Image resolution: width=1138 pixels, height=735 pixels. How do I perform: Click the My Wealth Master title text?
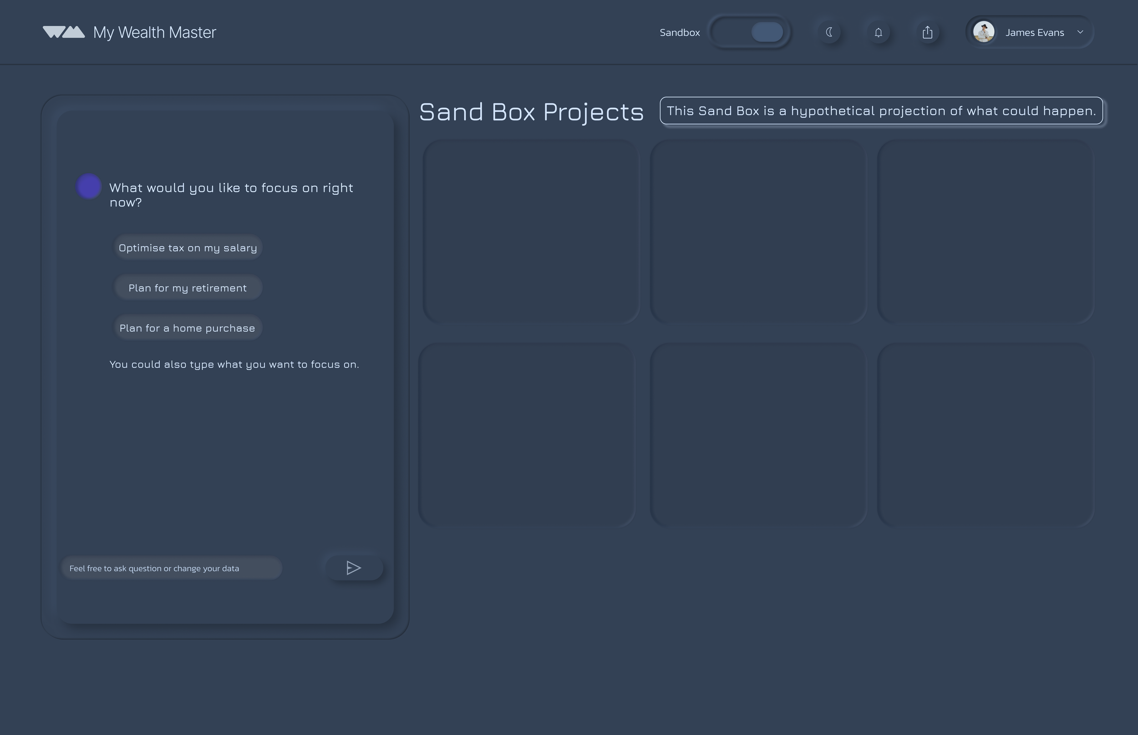(x=154, y=32)
